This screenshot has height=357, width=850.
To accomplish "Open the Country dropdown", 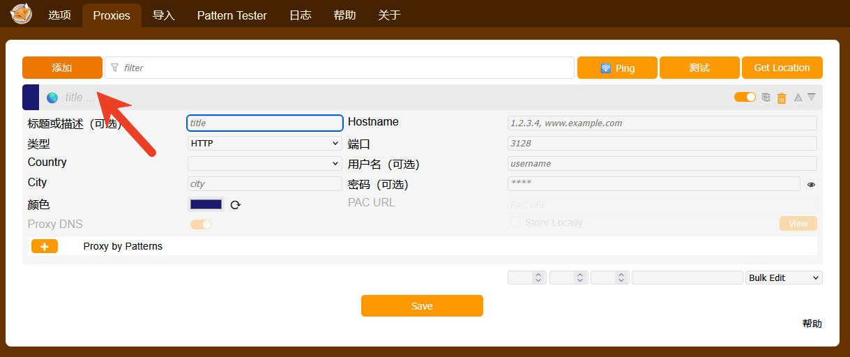I will click(x=264, y=163).
